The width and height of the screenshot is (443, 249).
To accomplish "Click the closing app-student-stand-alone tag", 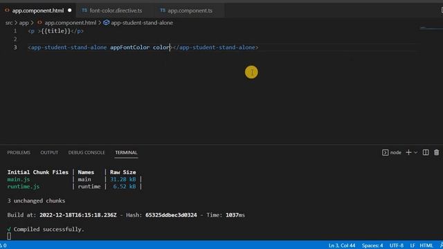I will coord(215,48).
